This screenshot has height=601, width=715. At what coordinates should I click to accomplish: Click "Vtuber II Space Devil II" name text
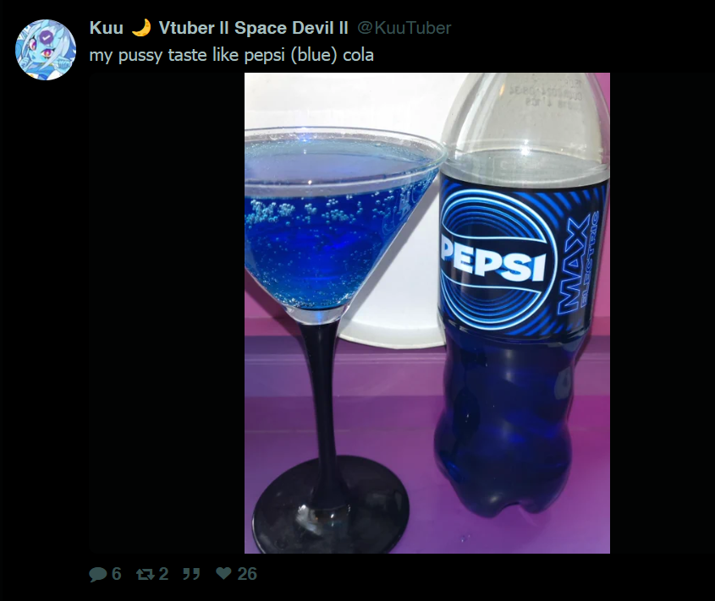[254, 28]
